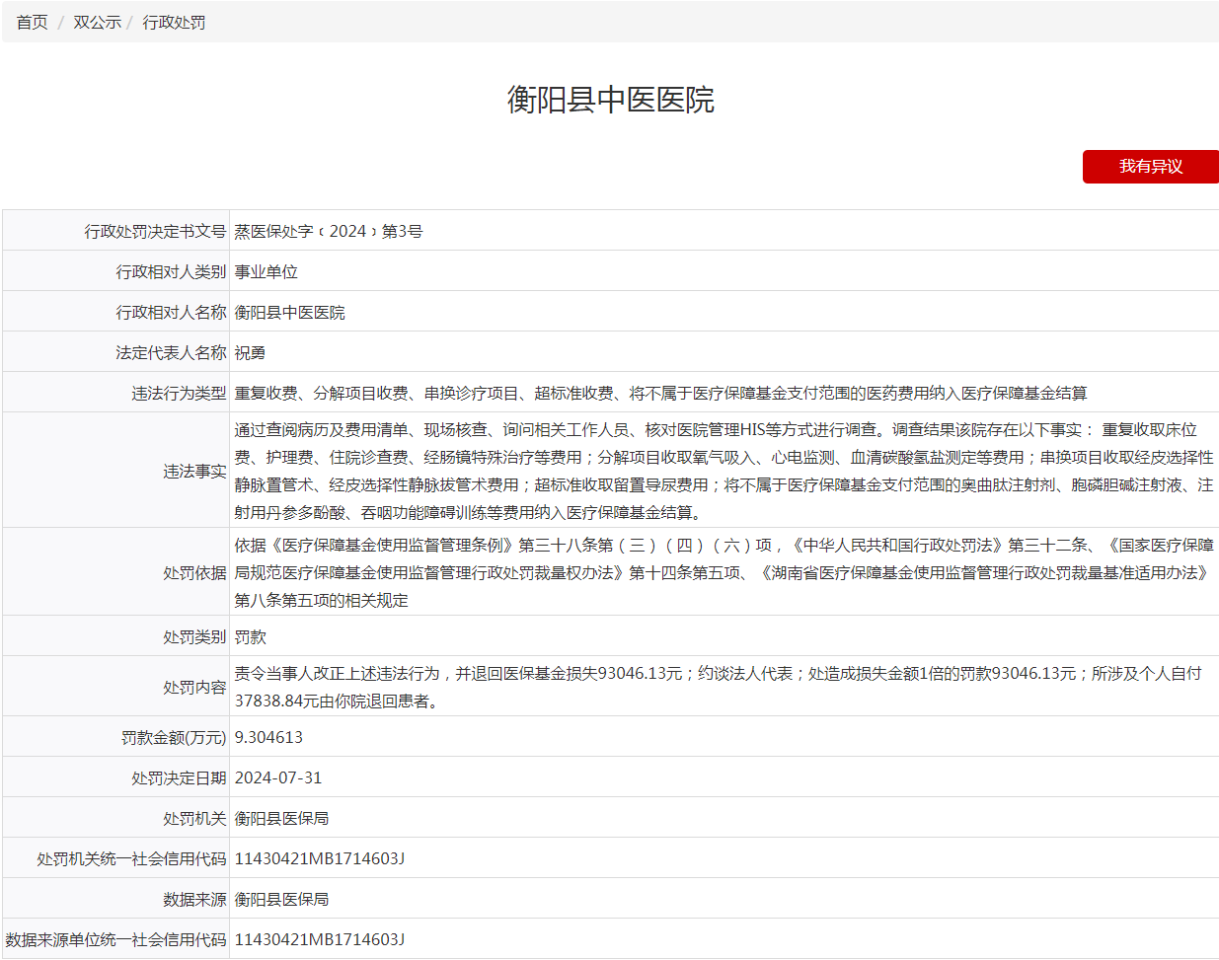Image resolution: width=1219 pixels, height=960 pixels.
Task: Click 事业单位 in the 行政相对人类别 row
Action: [266, 271]
